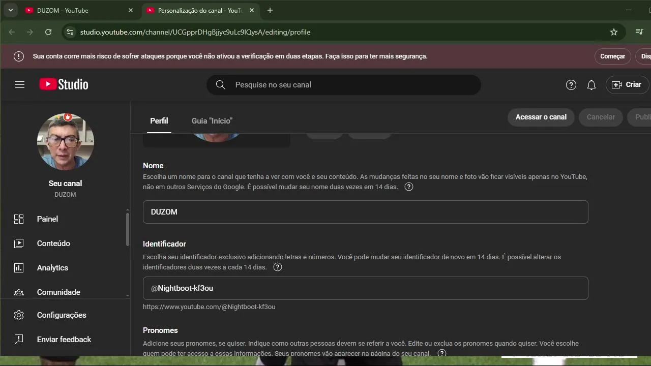The height and width of the screenshot is (366, 651).
Task: Switch to the Perfil tab
Action: (x=159, y=121)
